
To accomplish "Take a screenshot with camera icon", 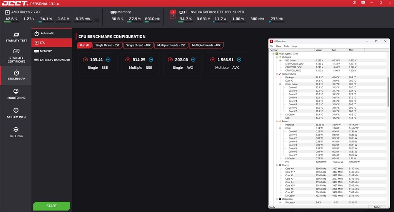I will (x=363, y=2).
